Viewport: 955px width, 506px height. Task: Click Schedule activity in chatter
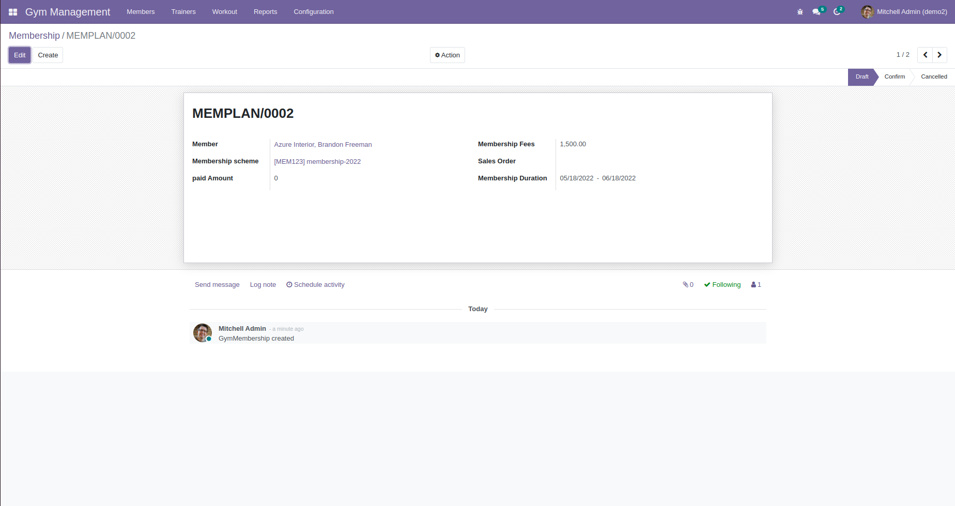pos(315,285)
